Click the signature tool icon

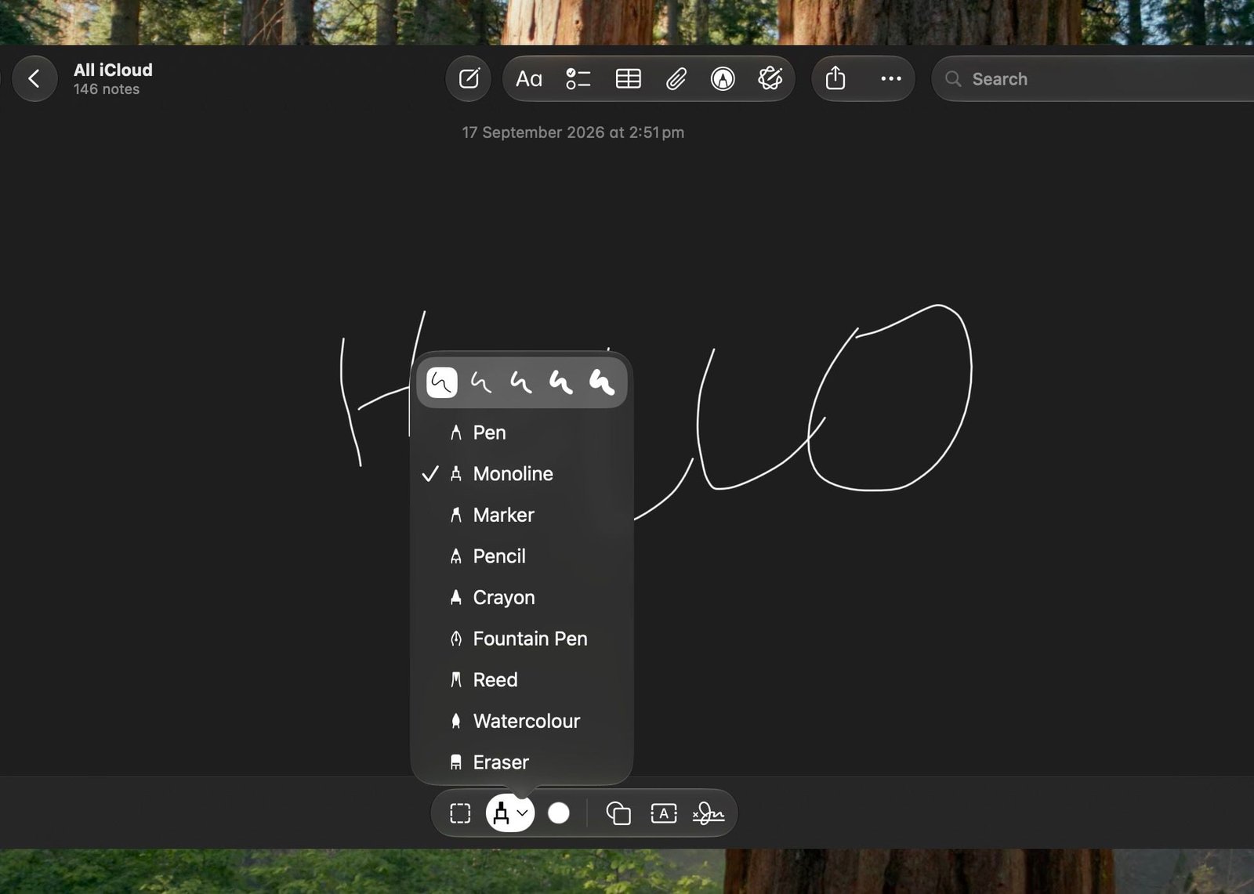click(708, 813)
